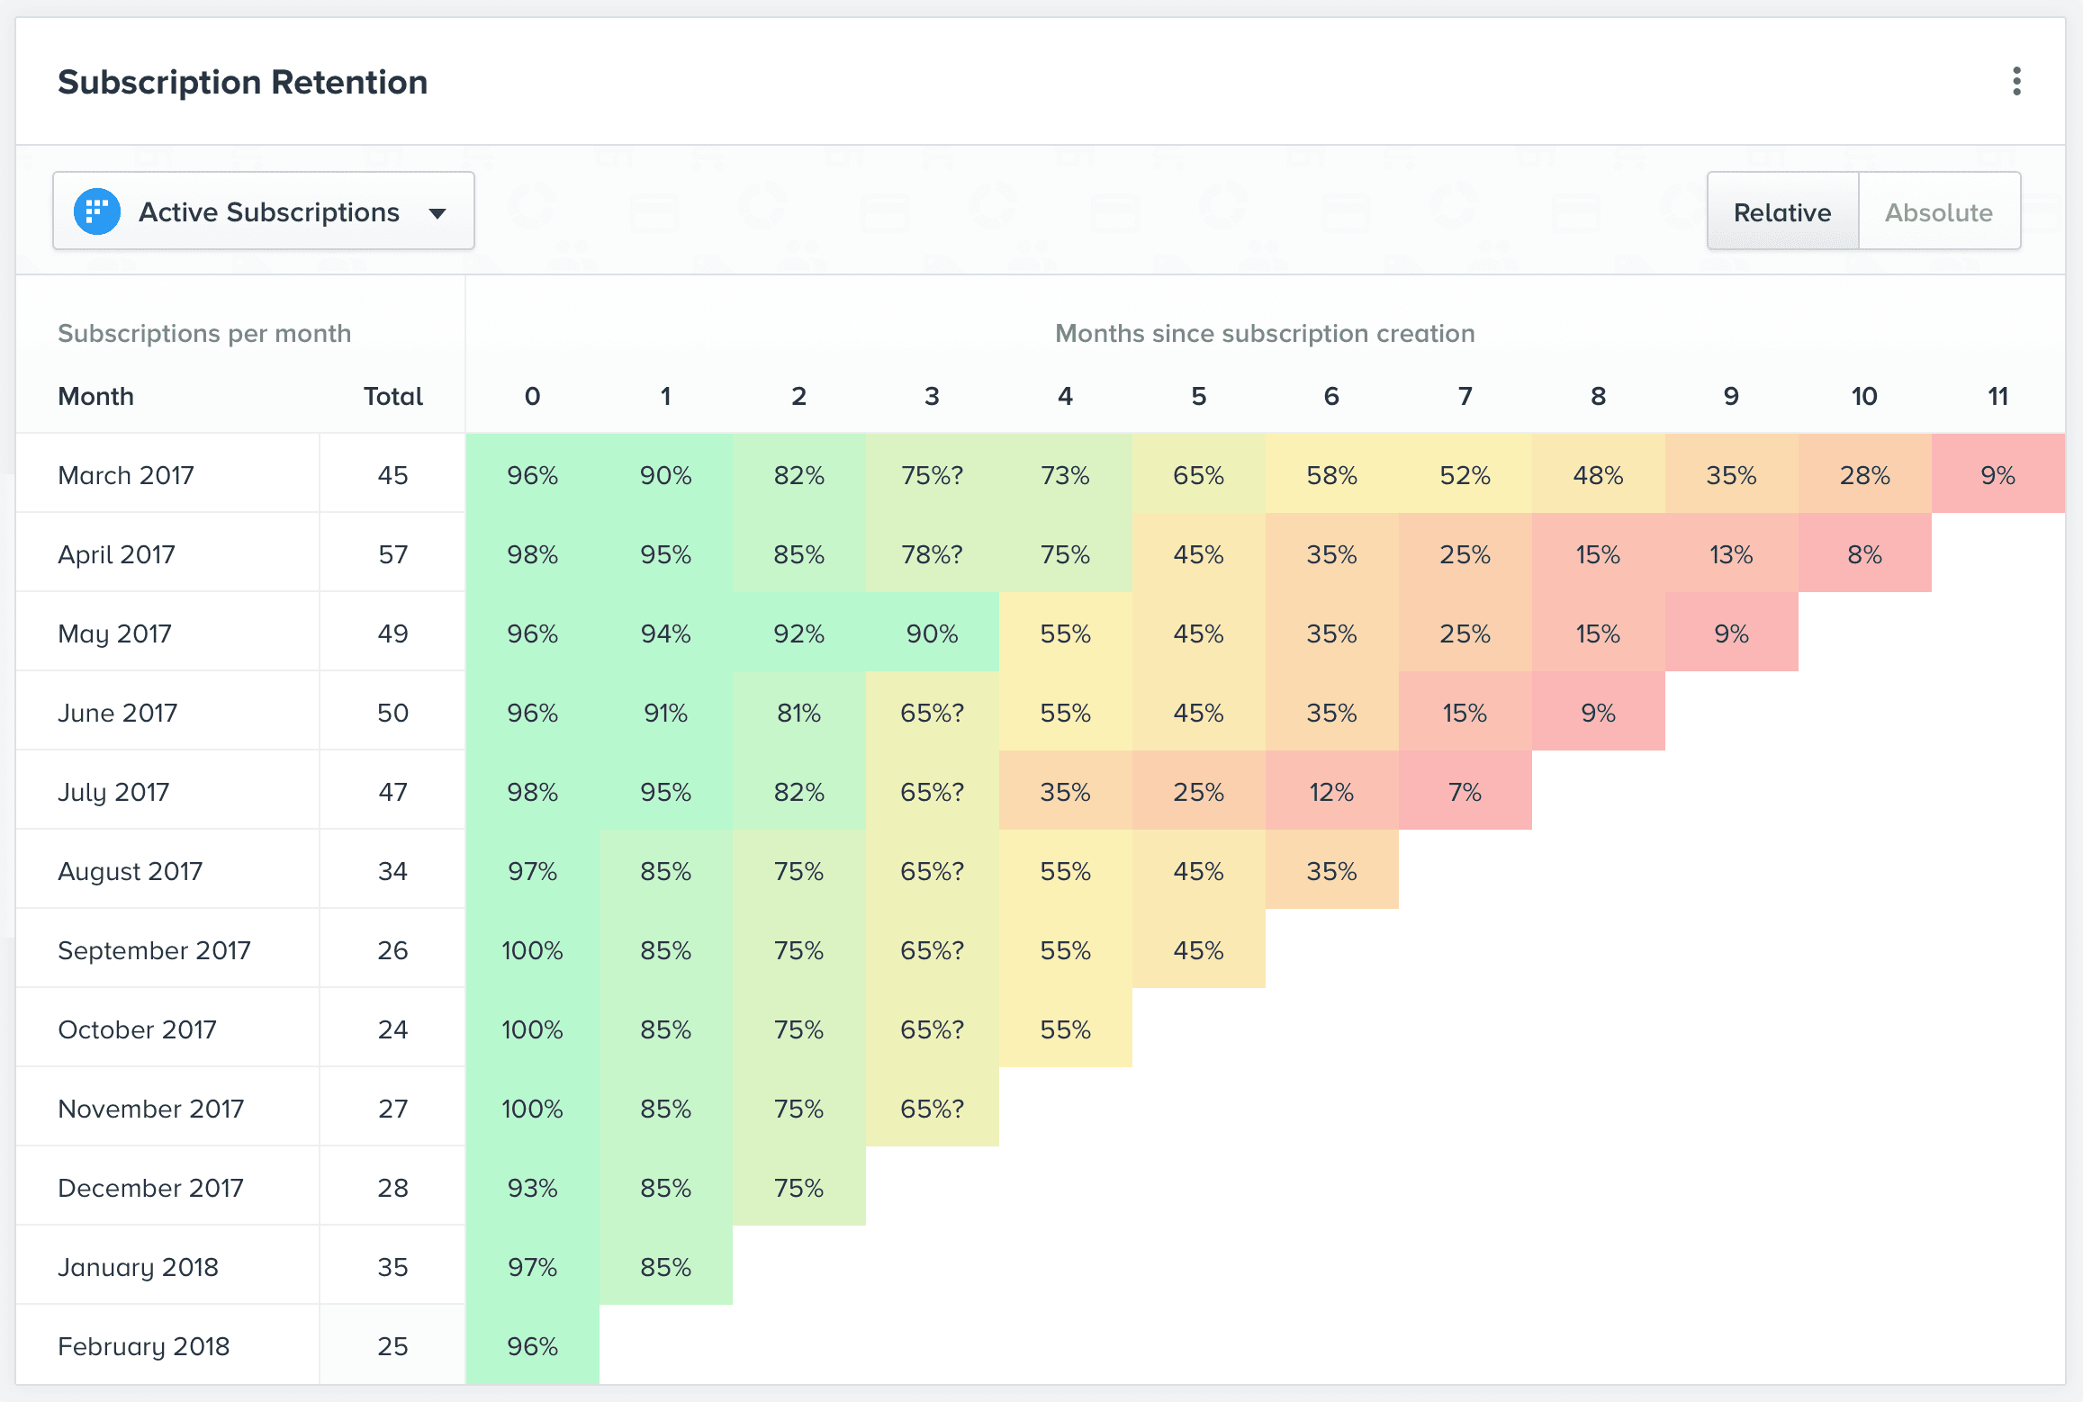Click the 85% cell in January 2018 row

coord(666,1265)
